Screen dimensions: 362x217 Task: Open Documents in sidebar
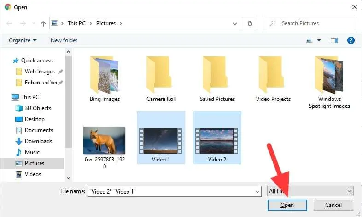pyautogui.click(x=39, y=130)
